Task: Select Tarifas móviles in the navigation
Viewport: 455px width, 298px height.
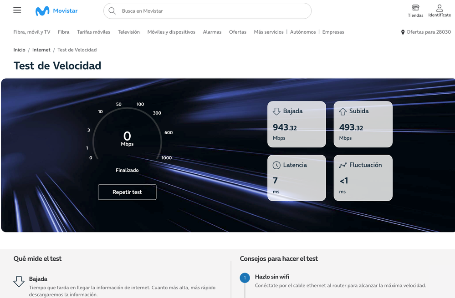Action: click(93, 32)
